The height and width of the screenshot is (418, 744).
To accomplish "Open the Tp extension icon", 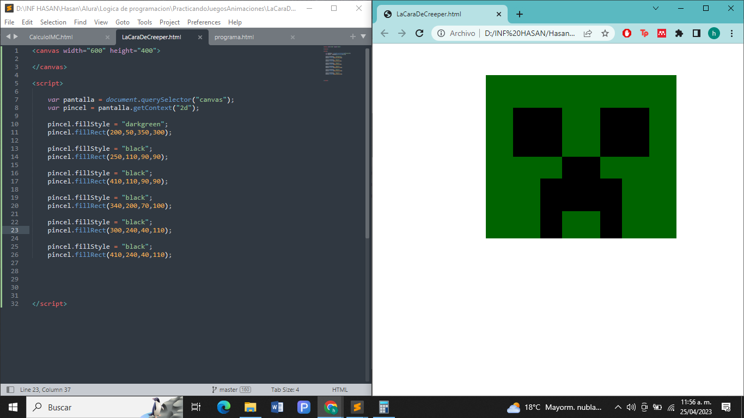I will pos(644,33).
